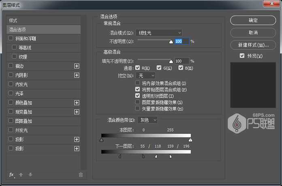282x186 pixels.
Task: Click the fx effects icon at bottom
Action: pos(11,175)
